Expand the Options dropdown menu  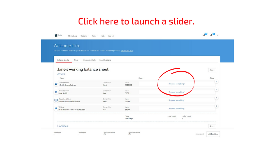tap(84, 36)
